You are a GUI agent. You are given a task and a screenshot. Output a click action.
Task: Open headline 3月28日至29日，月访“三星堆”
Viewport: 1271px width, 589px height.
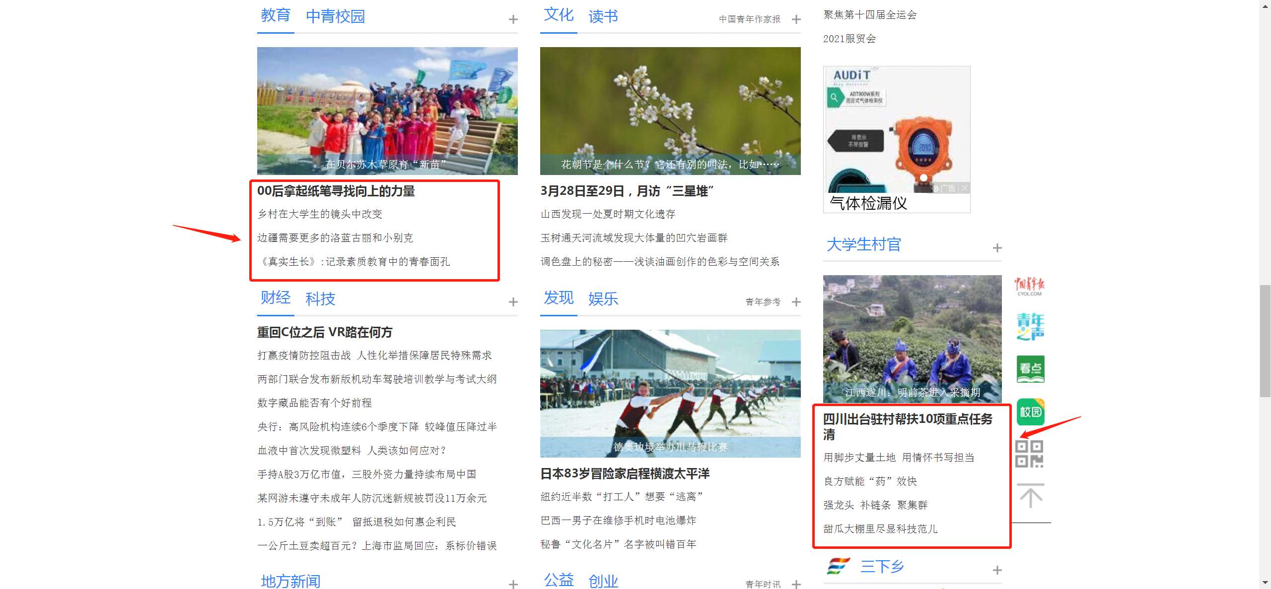[x=627, y=191]
